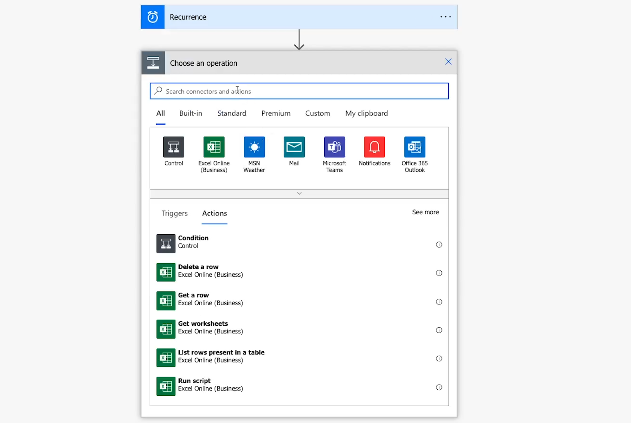This screenshot has height=423, width=631.
Task: Click the Recurrence alarm clock icon
Action: coord(153,17)
